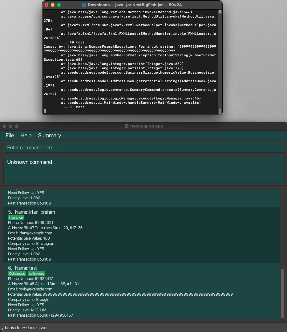Maximize the terminal window with green button
The height and width of the screenshot is (332, 287).
[x=59, y=5]
